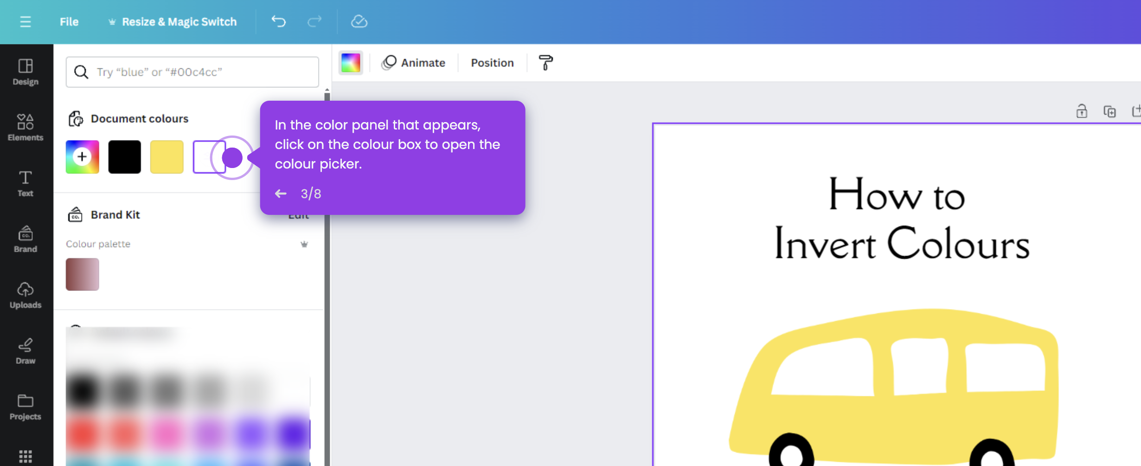The height and width of the screenshot is (466, 1141).
Task: Open the File menu
Action: pyautogui.click(x=69, y=21)
